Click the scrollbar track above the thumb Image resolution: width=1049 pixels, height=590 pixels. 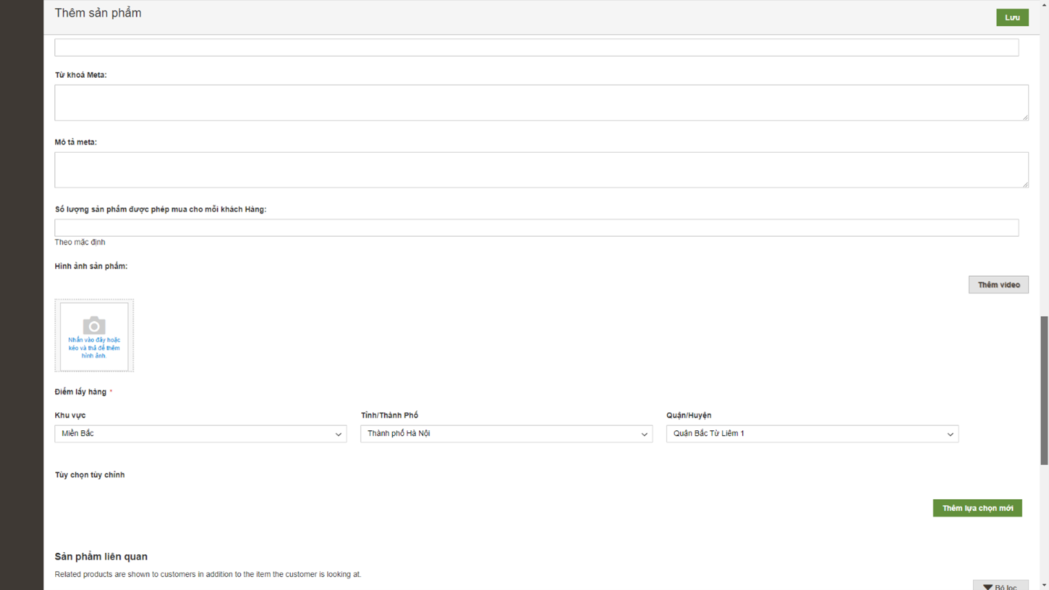click(x=1044, y=172)
